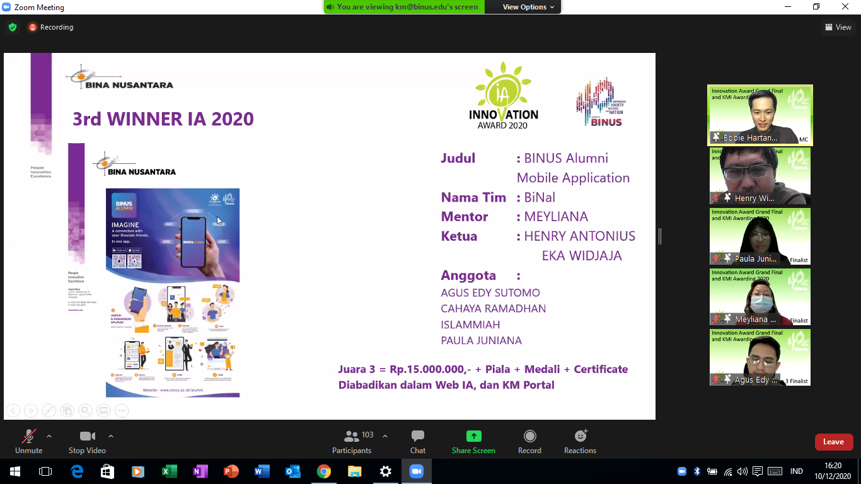Open Google Chrome from the taskbar
This screenshot has width=861, height=484.
[324, 471]
